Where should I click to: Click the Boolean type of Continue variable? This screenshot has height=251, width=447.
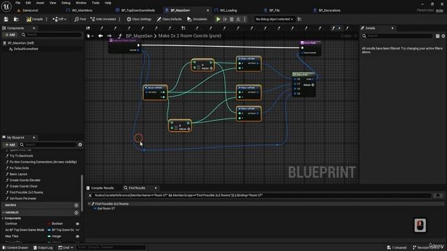(57, 224)
